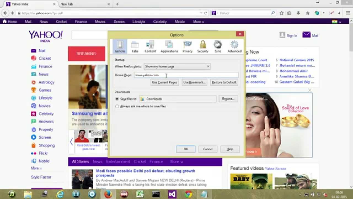Viewport: 353px width, 199px height.
Task: Click the browser Back arrow button
Action: 5,13
